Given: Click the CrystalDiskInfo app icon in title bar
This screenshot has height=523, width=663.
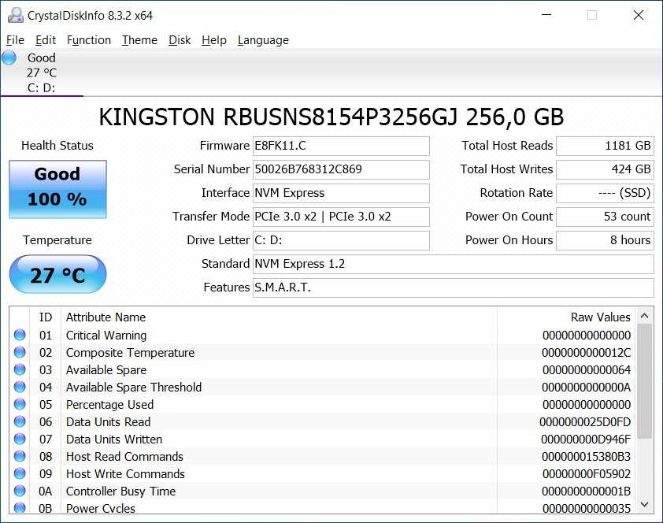Looking at the screenshot, I should click(14, 15).
